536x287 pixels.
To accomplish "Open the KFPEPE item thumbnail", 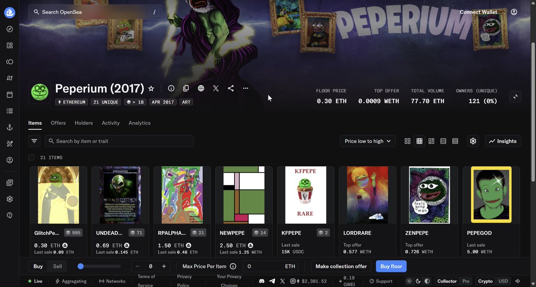I will pyautogui.click(x=306, y=195).
